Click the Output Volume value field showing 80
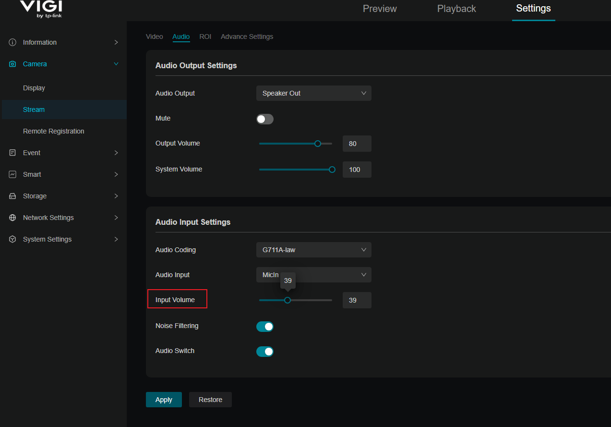Viewport: 611px width, 427px height. point(357,144)
